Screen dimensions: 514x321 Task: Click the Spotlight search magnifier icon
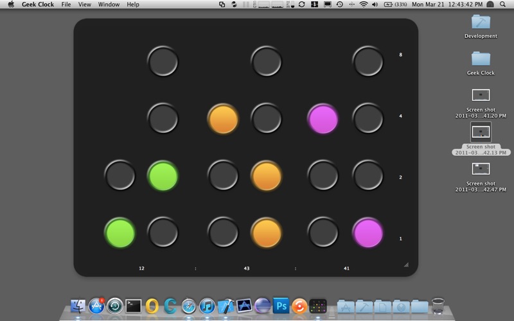(x=502, y=4)
